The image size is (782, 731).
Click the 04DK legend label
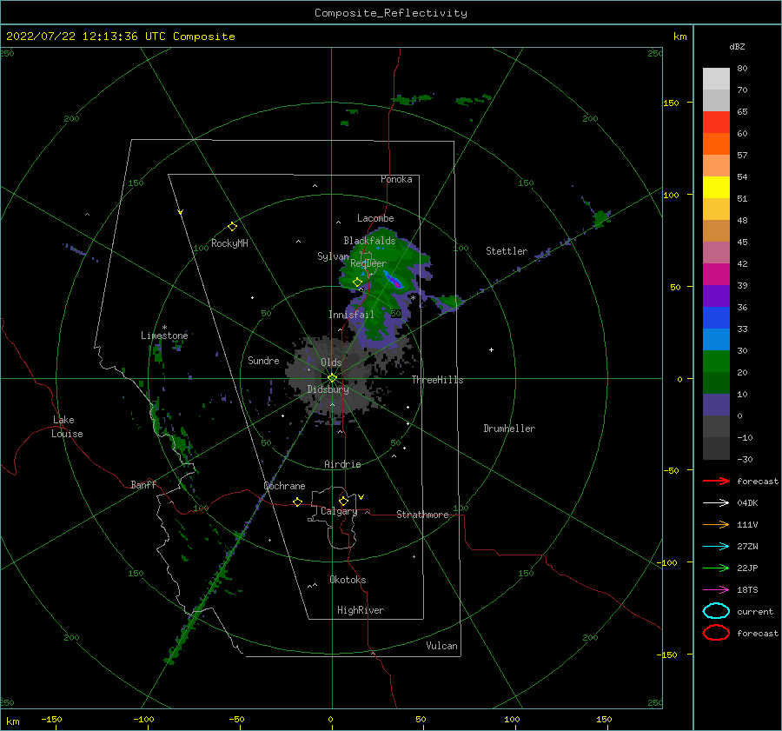[747, 502]
